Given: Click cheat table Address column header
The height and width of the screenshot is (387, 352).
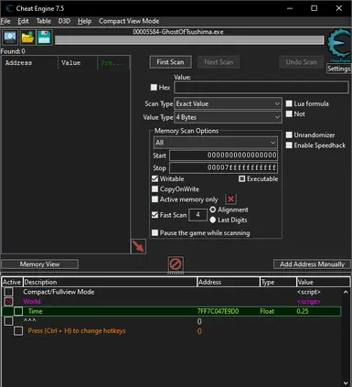Looking at the screenshot, I should pyautogui.click(x=229, y=282).
